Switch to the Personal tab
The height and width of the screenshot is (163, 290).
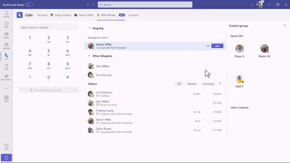(x=42, y=15)
